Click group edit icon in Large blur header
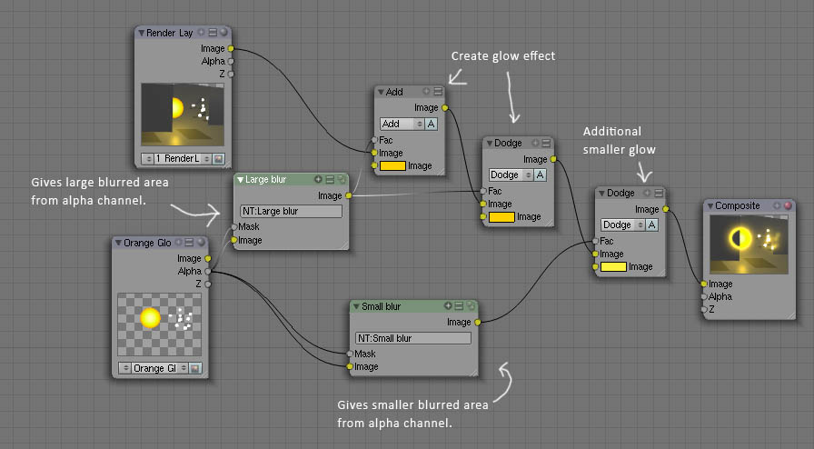This screenshot has height=449, width=814. (x=342, y=179)
